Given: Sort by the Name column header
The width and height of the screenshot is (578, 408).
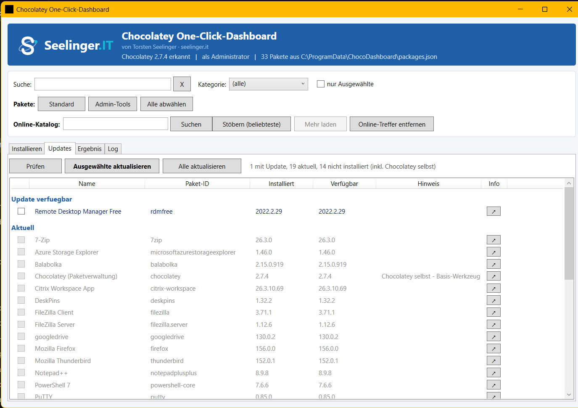Looking at the screenshot, I should 87,184.
